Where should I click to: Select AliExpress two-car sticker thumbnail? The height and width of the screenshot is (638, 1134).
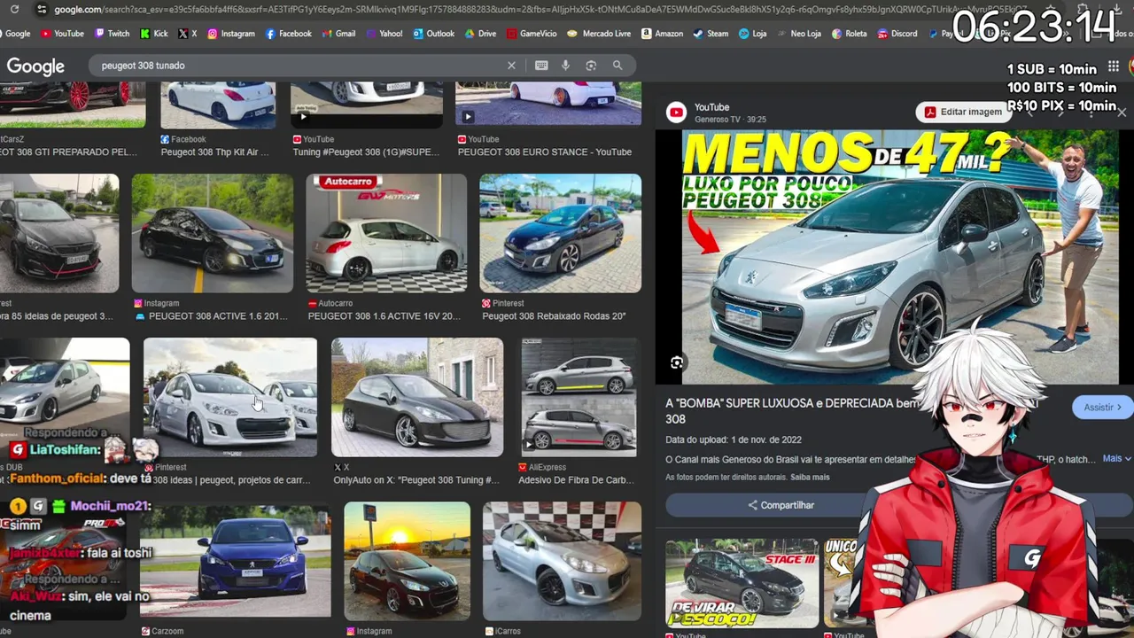[x=579, y=397]
